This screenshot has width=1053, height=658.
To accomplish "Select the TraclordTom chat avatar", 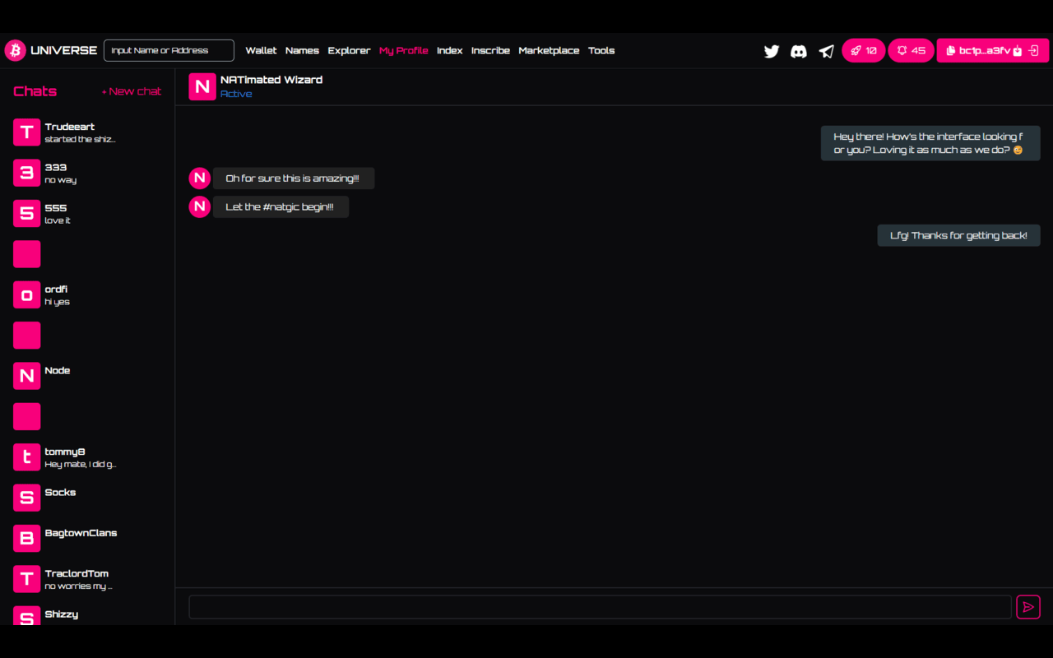I will 27,579.
